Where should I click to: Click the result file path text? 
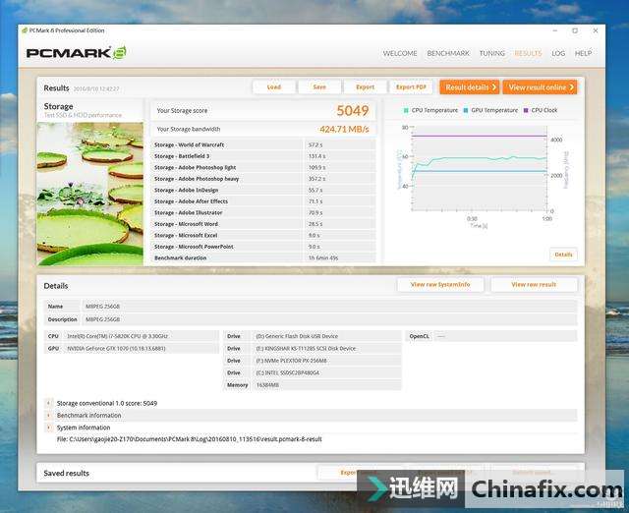tap(189, 439)
